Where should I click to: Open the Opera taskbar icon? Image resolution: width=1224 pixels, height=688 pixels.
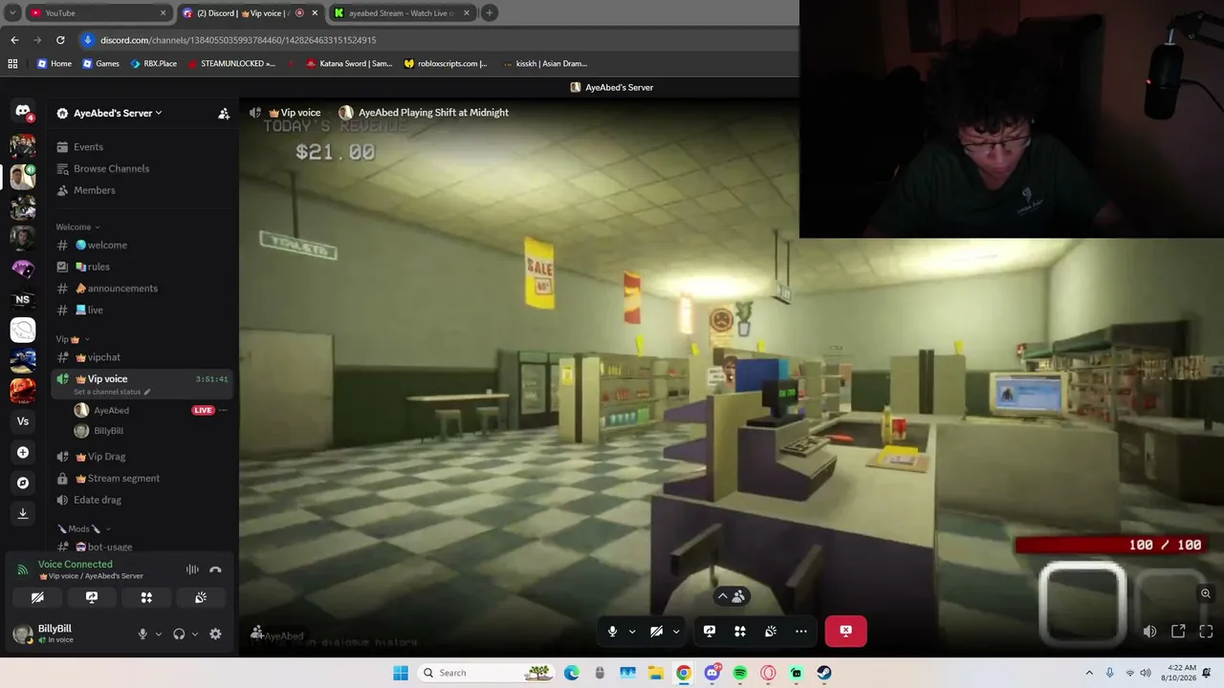coord(768,673)
